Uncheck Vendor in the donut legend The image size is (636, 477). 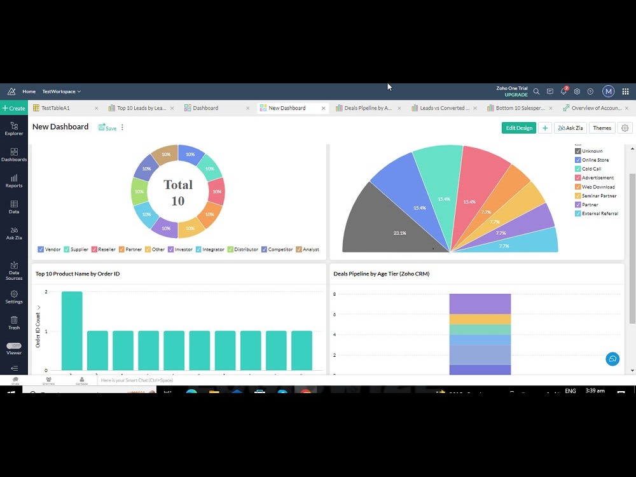click(41, 249)
